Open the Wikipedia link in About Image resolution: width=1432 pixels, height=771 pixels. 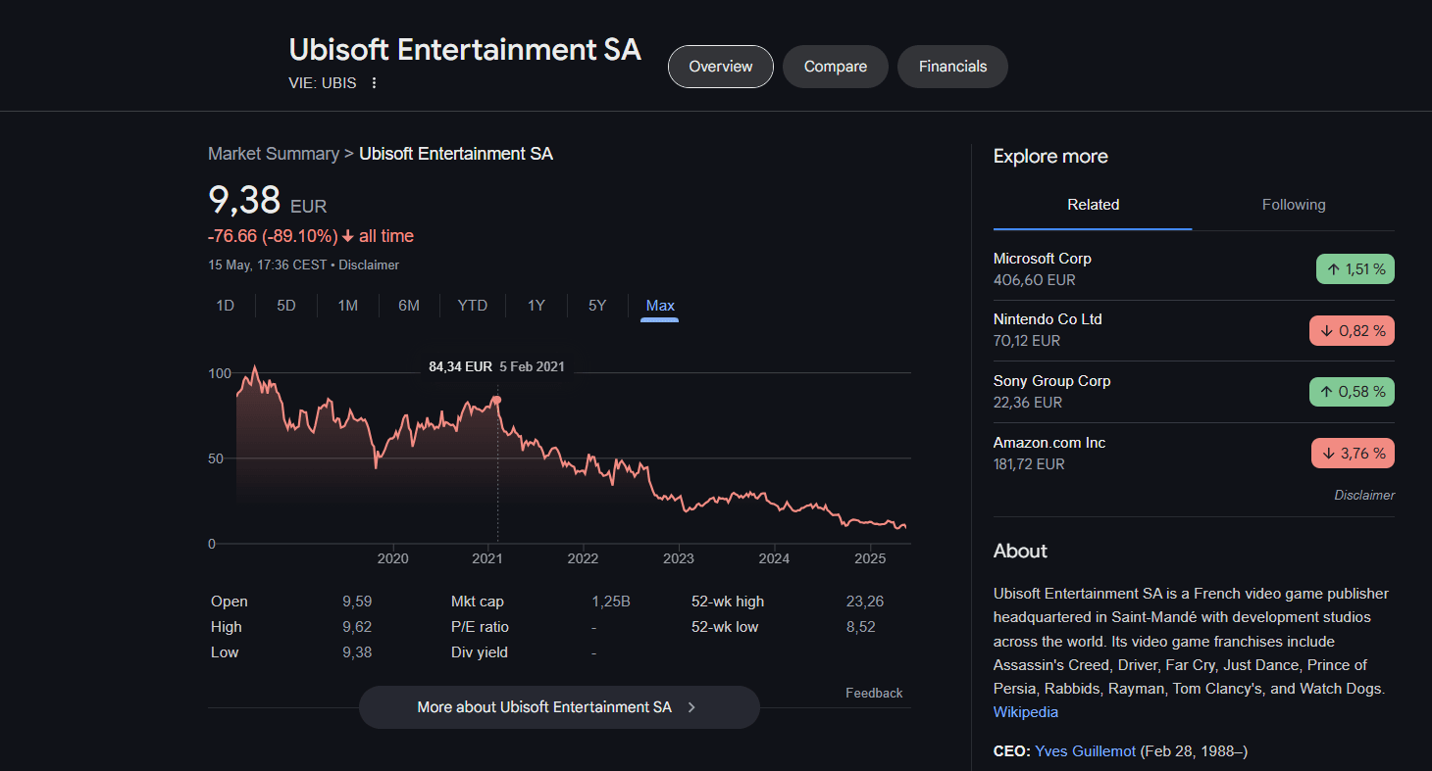1026,712
